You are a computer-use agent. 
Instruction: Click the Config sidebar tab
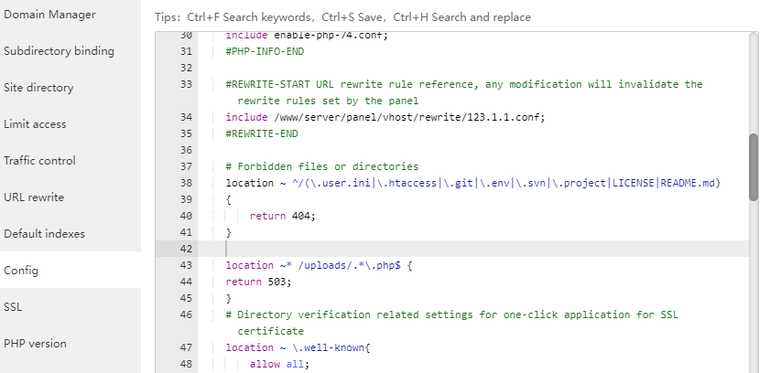coord(21,271)
